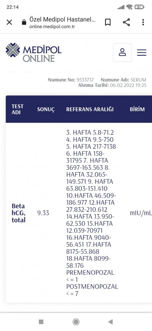Open the three-dot browser menu
Viewport: 152px width, 331px height.
[x=143, y=22]
